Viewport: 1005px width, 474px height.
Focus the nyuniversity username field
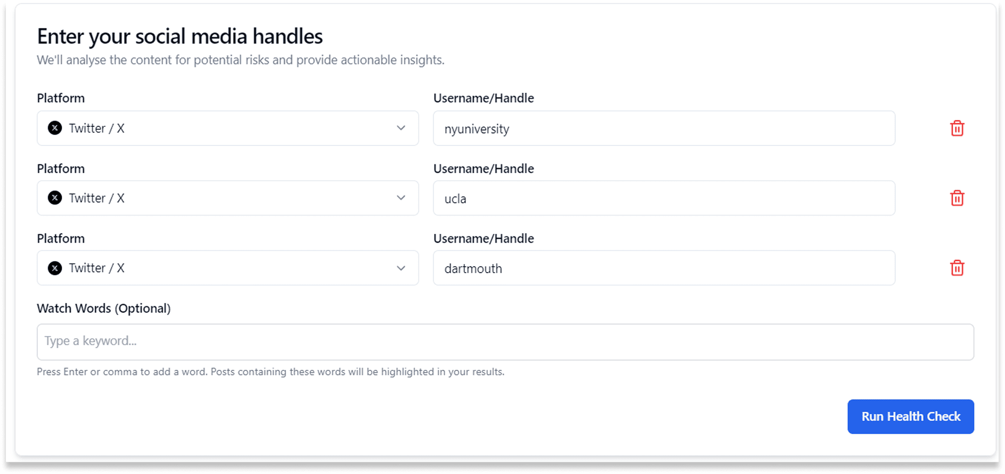click(664, 128)
